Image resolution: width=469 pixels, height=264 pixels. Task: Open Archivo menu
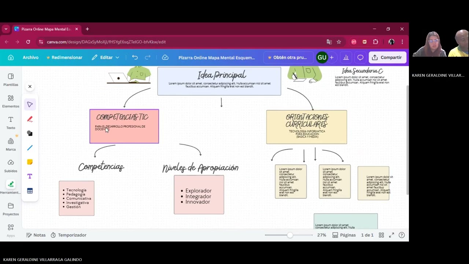[x=30, y=58]
